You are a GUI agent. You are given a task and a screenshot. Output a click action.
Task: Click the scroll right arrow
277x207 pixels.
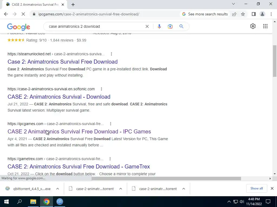tap(270, 179)
